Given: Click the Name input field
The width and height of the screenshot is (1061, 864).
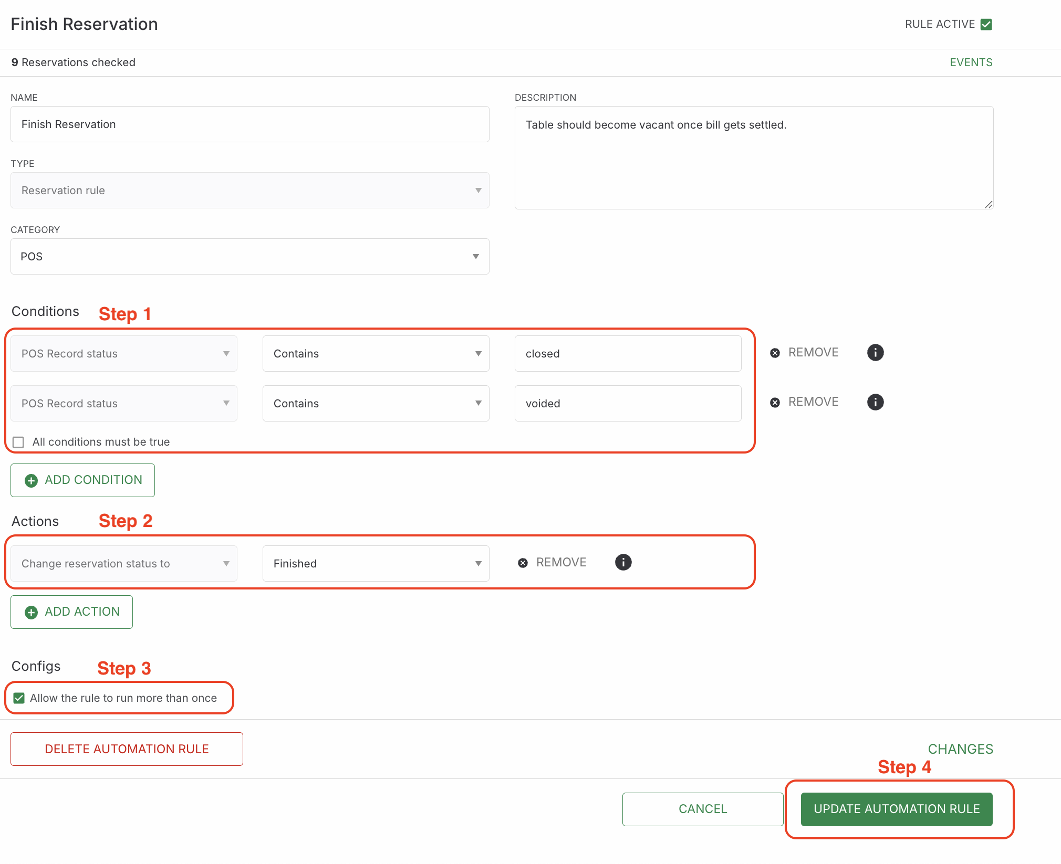Looking at the screenshot, I should click(x=250, y=124).
